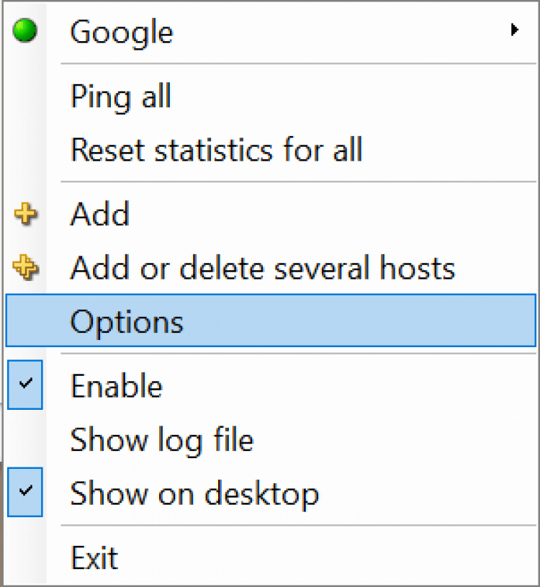The height and width of the screenshot is (587, 540).
Task: Open Add or delete several hosts
Action: (262, 268)
